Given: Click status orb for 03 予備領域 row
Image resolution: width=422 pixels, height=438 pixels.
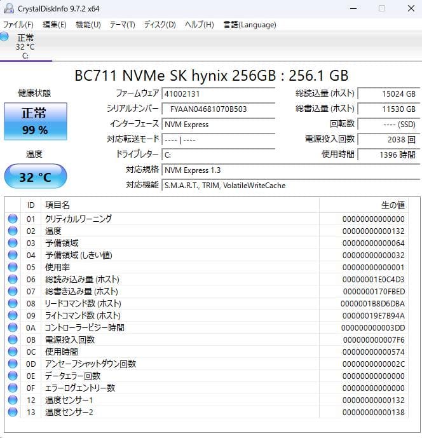Looking at the screenshot, I should click(x=13, y=243).
